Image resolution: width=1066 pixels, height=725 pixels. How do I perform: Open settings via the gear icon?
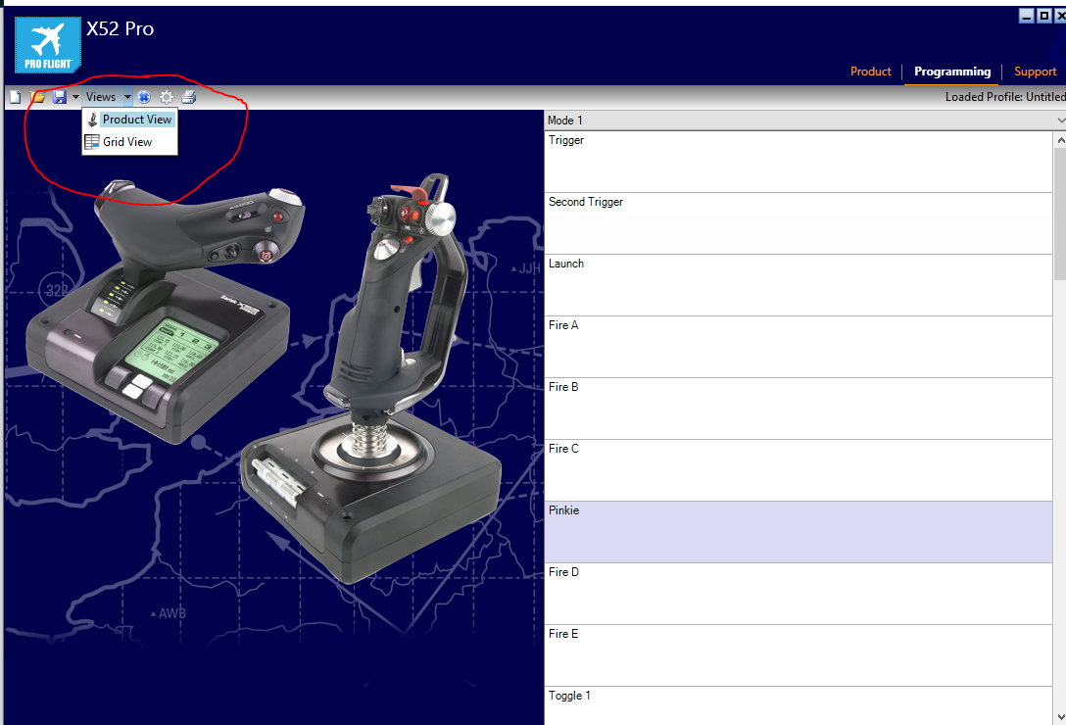pos(167,97)
